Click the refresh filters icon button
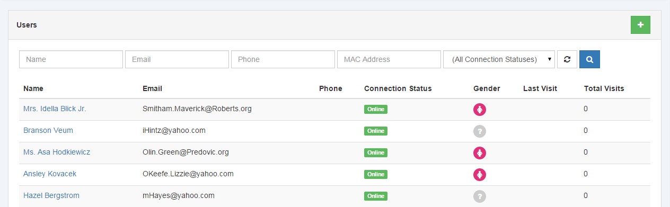Screen dimensions: 670x207 (567, 59)
